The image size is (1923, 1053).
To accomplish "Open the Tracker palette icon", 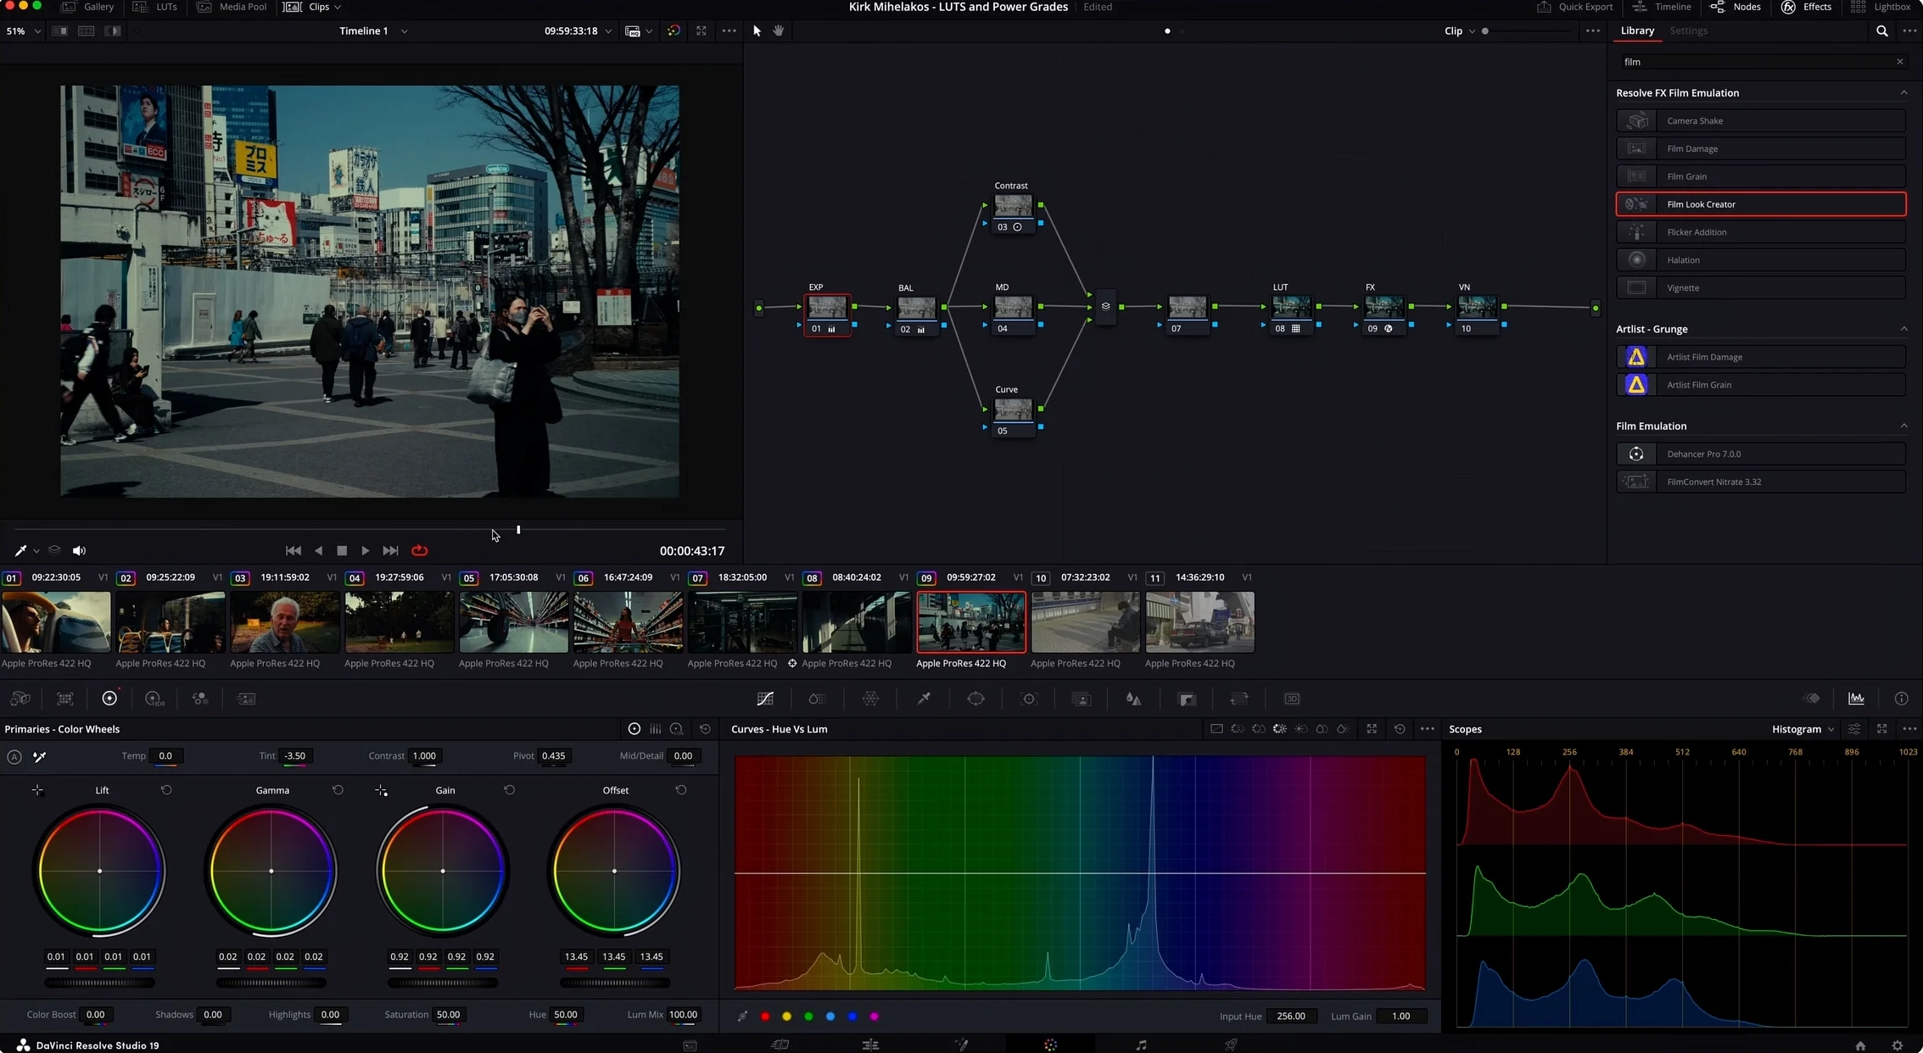I will click(x=1029, y=699).
